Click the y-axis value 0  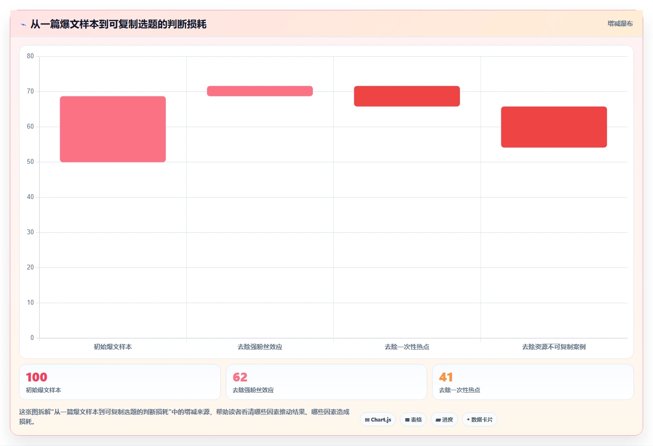[x=32, y=338]
